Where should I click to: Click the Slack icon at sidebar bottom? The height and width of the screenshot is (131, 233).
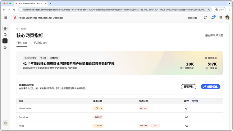click(x=5, y=123)
